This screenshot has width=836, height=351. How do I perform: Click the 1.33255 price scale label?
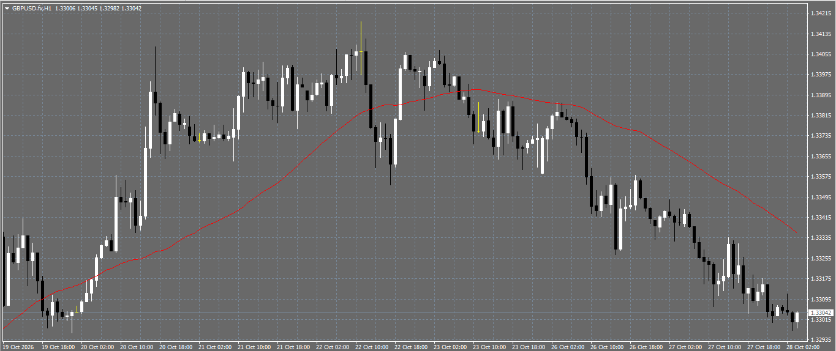point(820,259)
